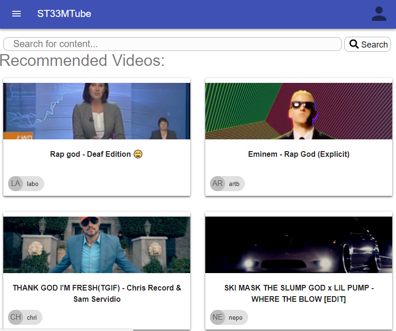Open uploader name artb
The width and height of the screenshot is (396, 331).
pos(234,184)
